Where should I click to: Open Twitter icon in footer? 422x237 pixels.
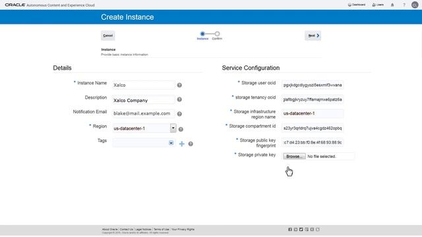(301, 230)
